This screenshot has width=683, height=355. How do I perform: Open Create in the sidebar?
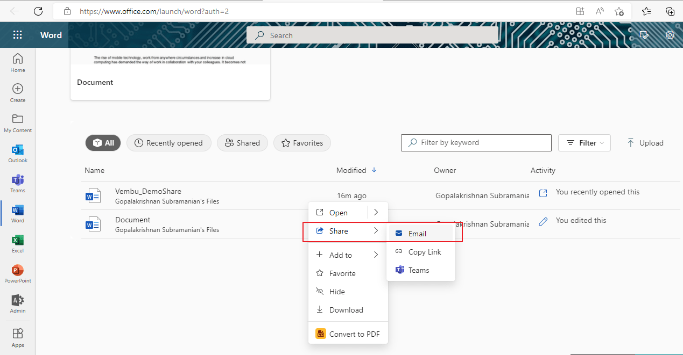click(x=18, y=93)
